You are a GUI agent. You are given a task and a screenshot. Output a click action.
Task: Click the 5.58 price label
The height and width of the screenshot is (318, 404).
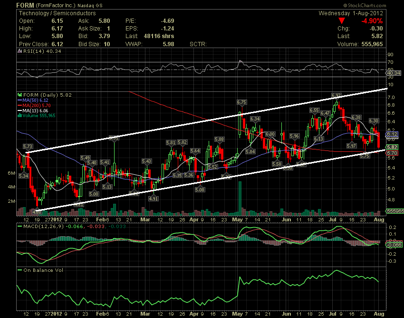click(277, 164)
